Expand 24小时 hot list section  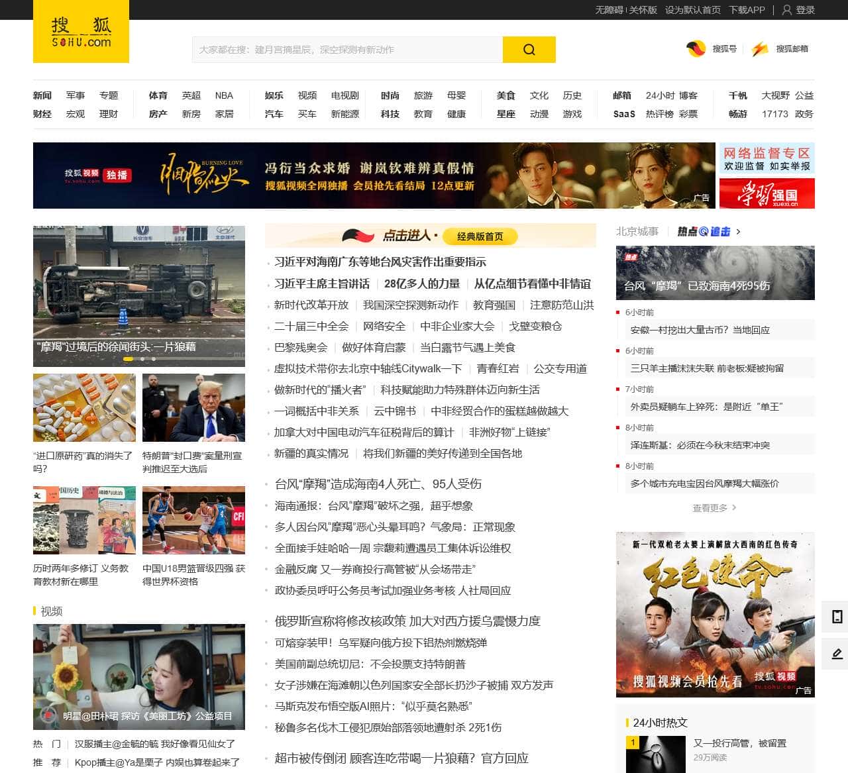click(661, 723)
